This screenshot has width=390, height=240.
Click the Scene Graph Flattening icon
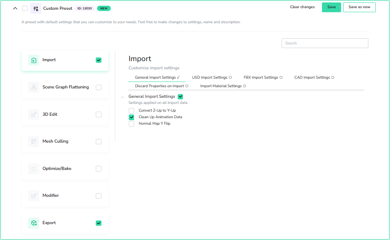click(33, 87)
